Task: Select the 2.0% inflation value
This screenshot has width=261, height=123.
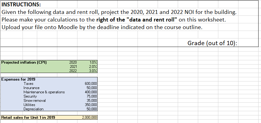Action: (x=93, y=67)
